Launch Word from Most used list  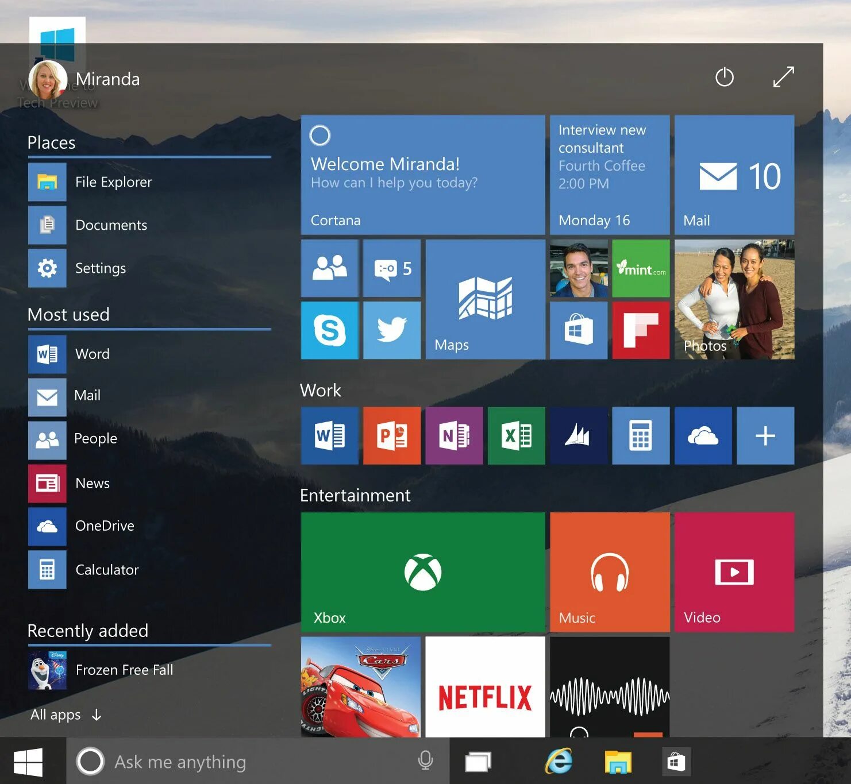coord(149,354)
